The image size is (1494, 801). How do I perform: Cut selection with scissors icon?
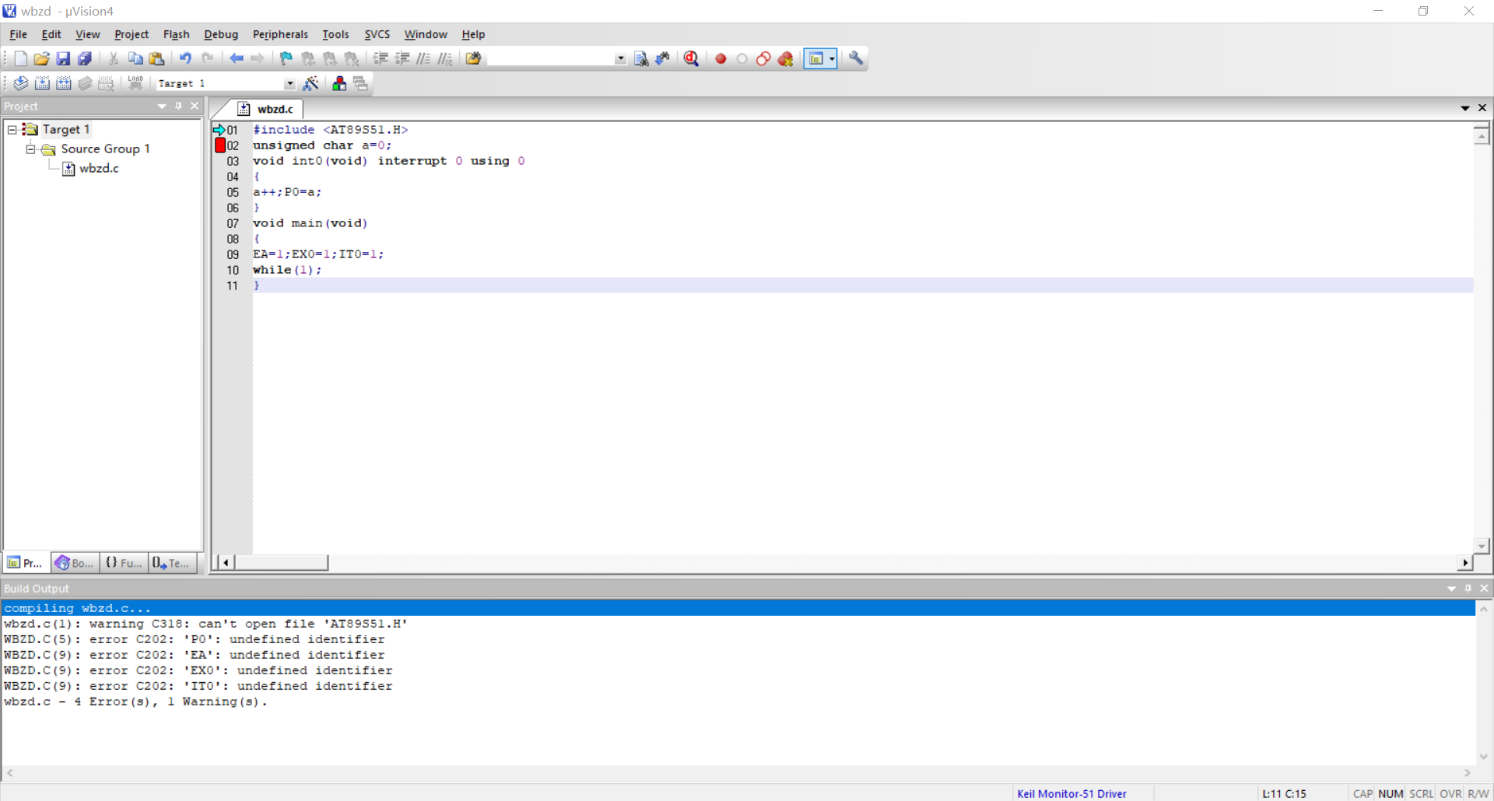tap(114, 58)
